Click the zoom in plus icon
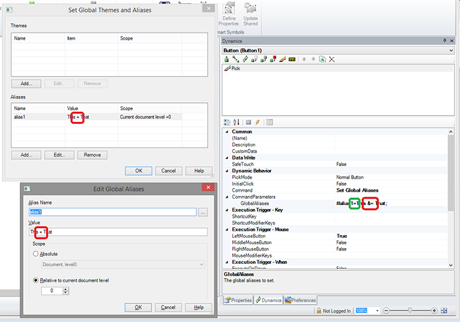460x322 pixels. (x=434, y=310)
